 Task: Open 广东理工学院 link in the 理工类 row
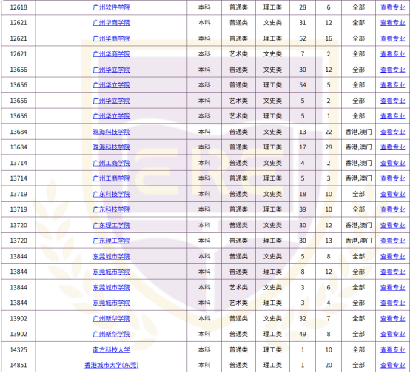point(112,241)
